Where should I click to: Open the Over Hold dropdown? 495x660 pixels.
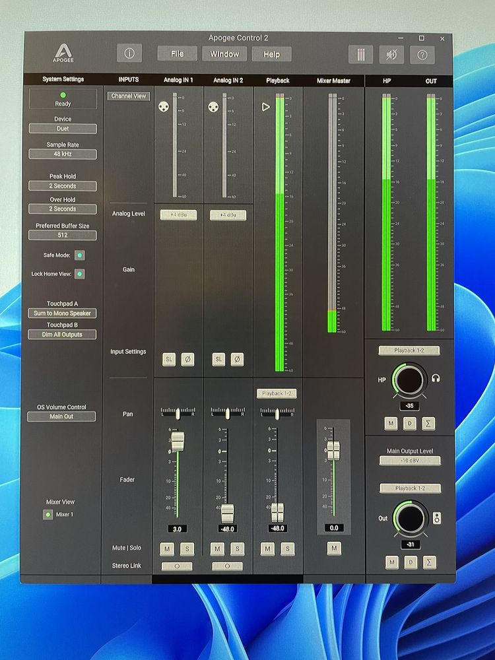63,209
